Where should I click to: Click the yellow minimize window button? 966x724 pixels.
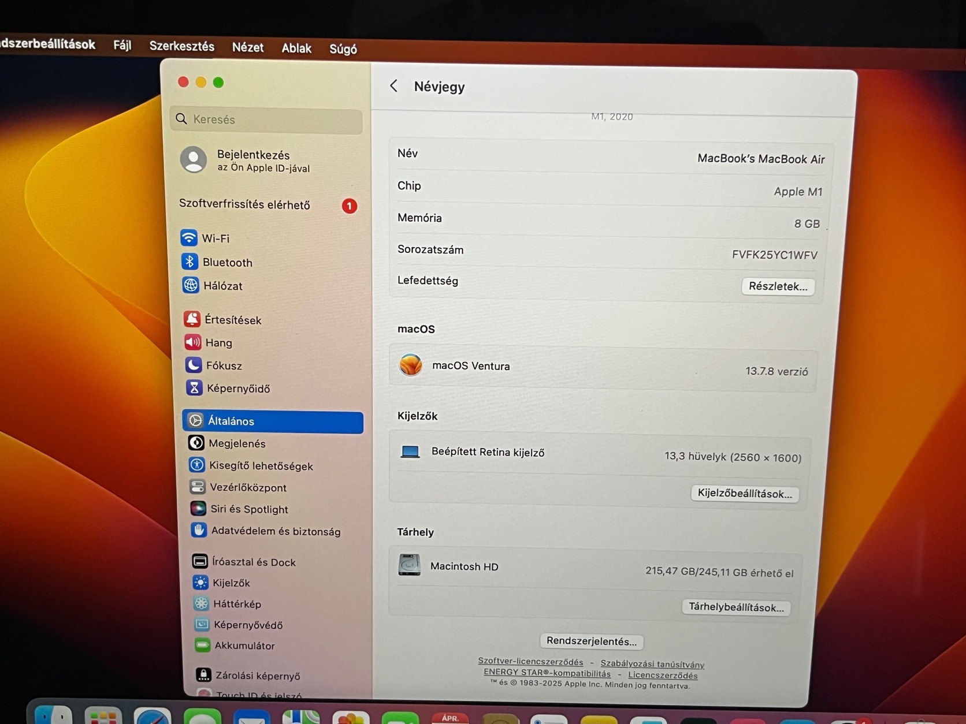click(x=201, y=82)
